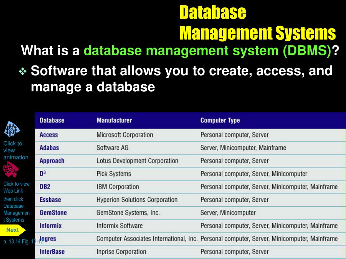Click the computer type cell in Ingres row
Screen dimensions: 346x259
(269, 239)
